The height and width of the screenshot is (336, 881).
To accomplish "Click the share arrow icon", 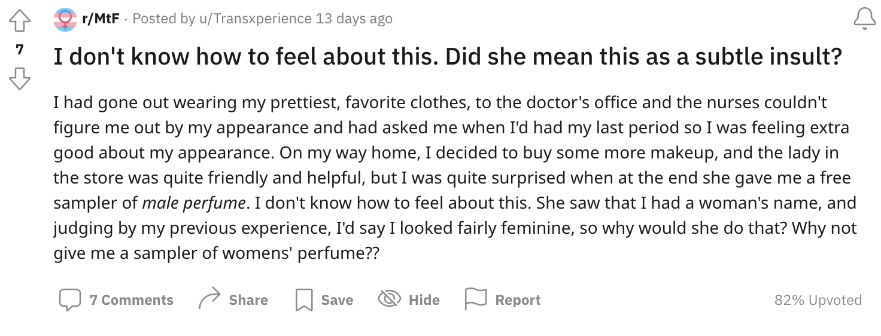I will pyautogui.click(x=209, y=299).
